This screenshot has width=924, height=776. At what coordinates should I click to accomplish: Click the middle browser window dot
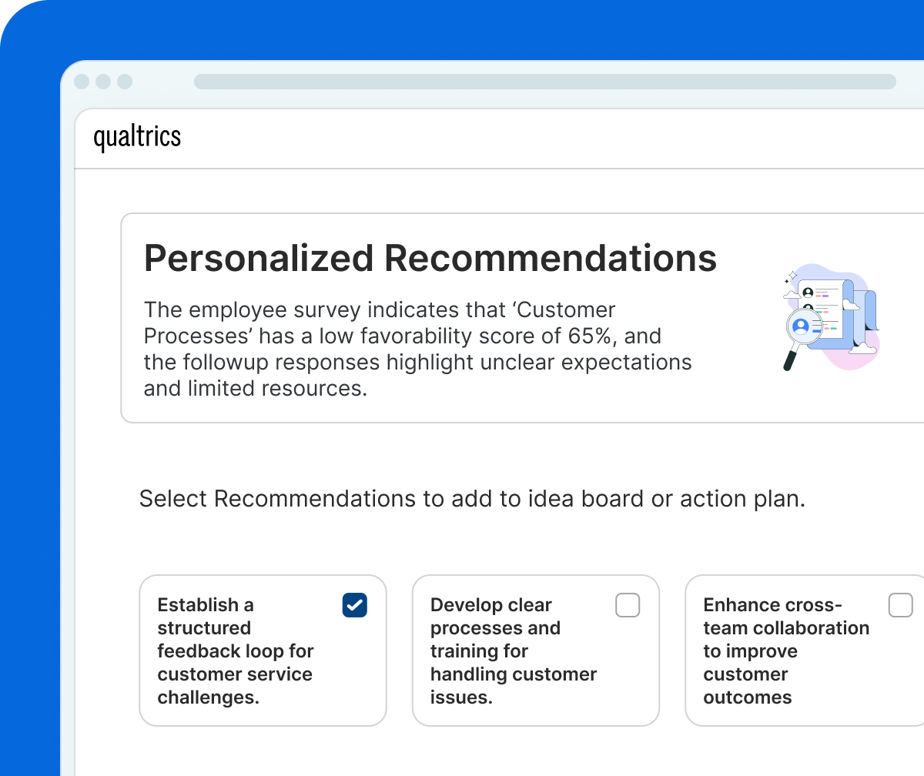coord(103,82)
